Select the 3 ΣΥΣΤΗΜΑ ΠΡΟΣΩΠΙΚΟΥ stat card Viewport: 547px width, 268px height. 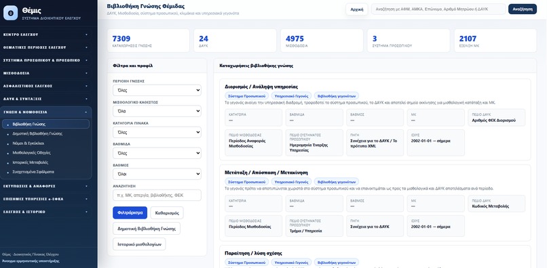pos(409,41)
